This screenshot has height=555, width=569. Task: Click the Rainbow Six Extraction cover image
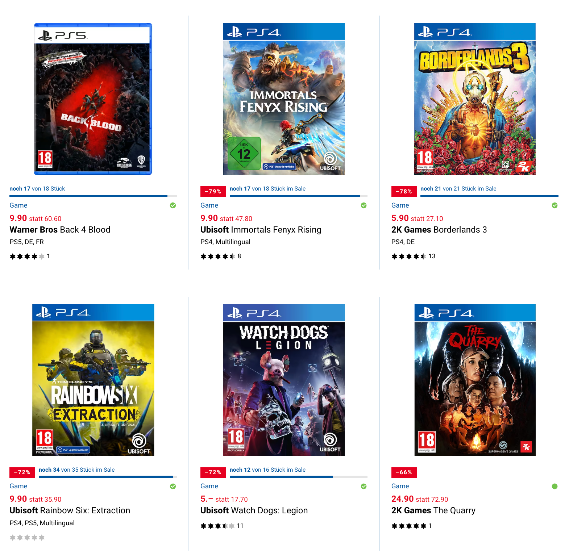[x=93, y=380]
